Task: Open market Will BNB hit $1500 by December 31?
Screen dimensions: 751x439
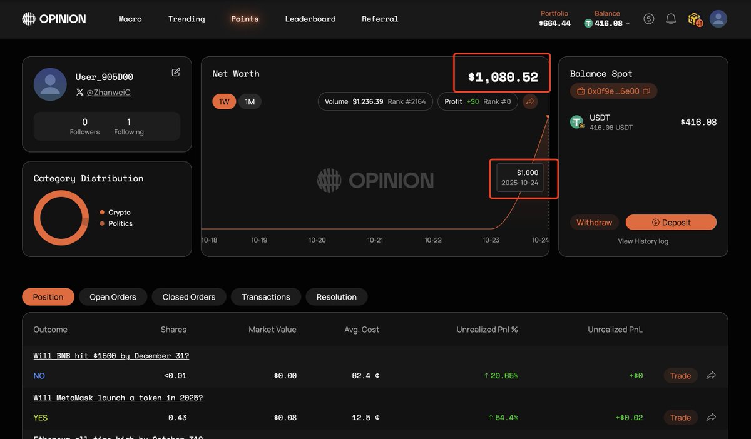Action: pyautogui.click(x=111, y=356)
